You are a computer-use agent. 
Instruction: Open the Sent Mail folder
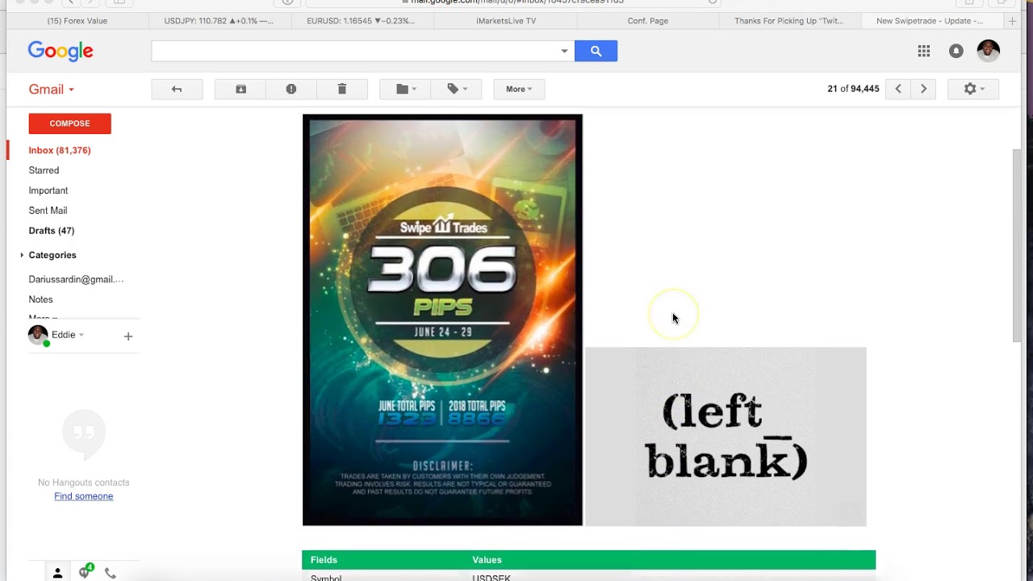pos(48,211)
